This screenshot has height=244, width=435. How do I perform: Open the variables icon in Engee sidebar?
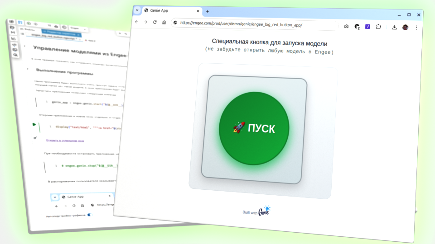[x=13, y=33]
